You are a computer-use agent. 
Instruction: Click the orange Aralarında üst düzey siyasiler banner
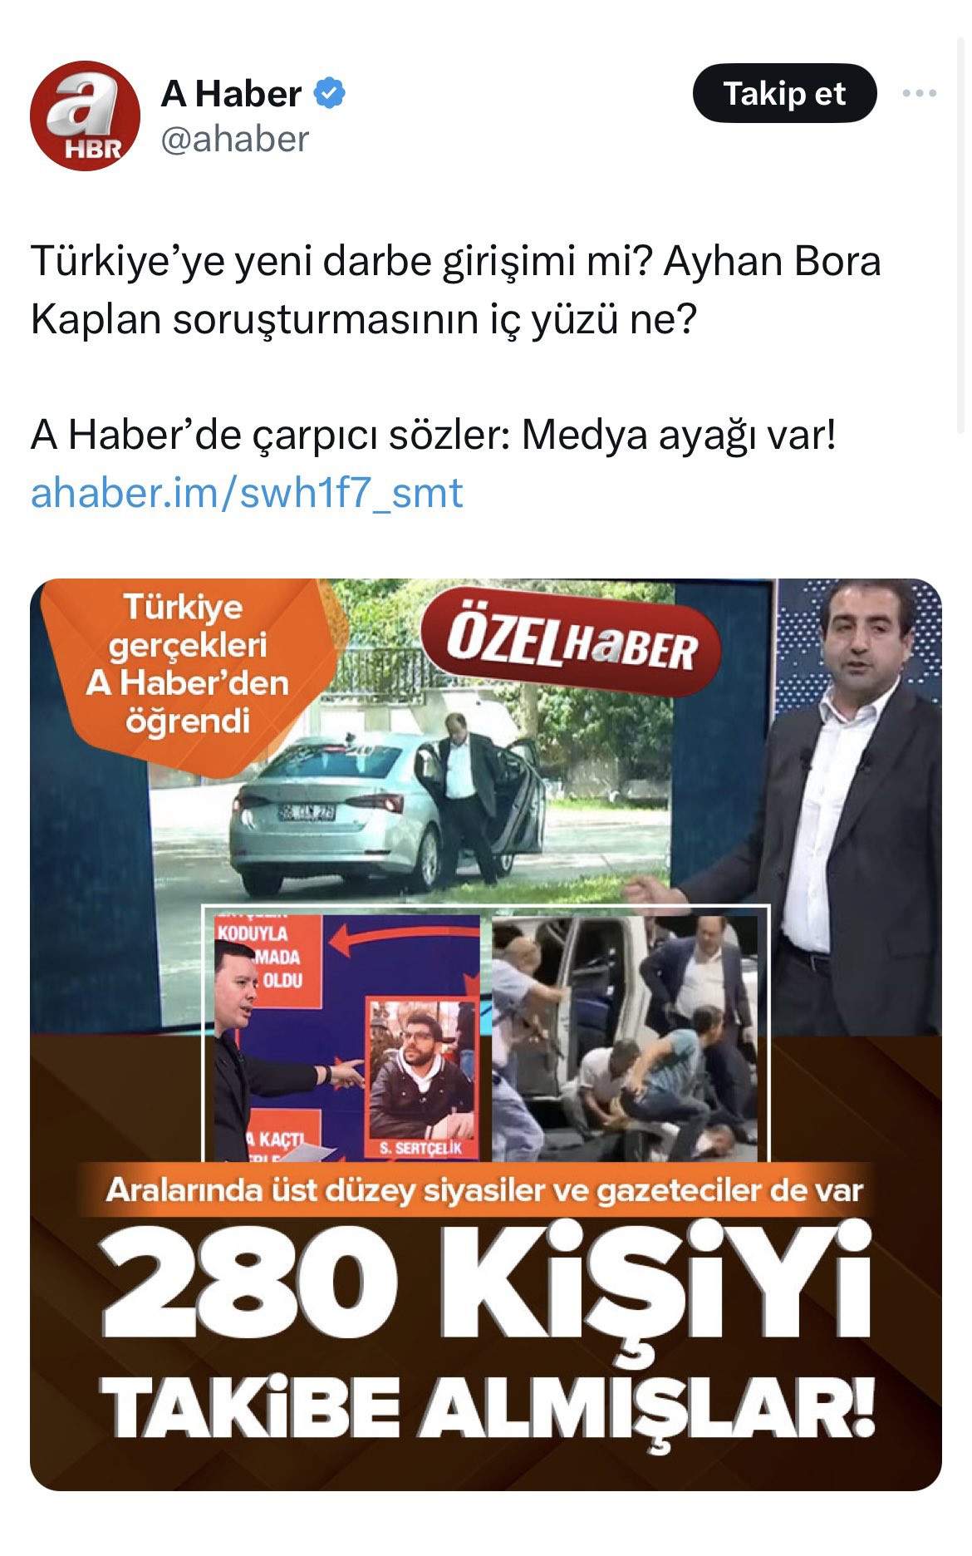[484, 1189]
